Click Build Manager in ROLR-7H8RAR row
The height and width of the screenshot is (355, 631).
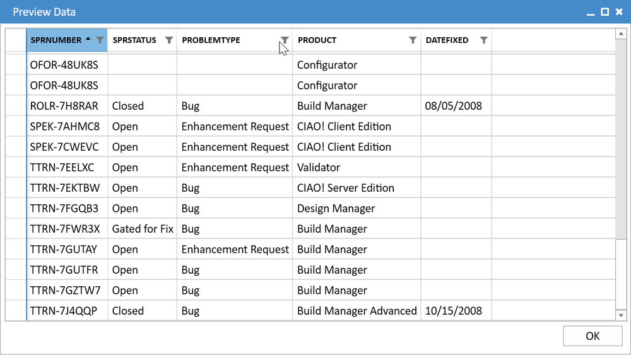pyautogui.click(x=357, y=106)
